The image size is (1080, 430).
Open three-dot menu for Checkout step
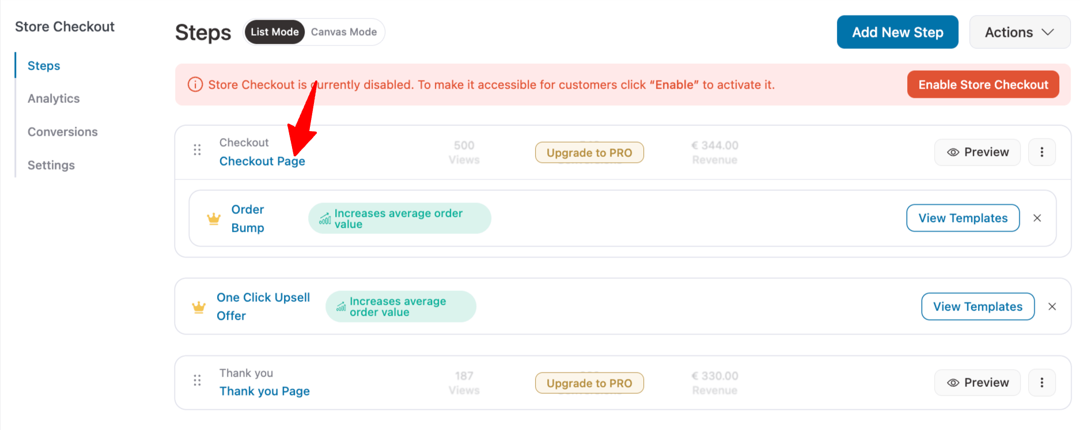click(1041, 152)
